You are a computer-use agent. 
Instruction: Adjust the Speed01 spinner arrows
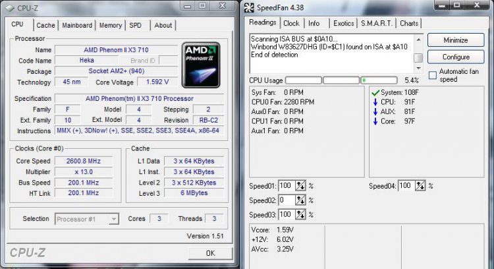click(x=300, y=186)
